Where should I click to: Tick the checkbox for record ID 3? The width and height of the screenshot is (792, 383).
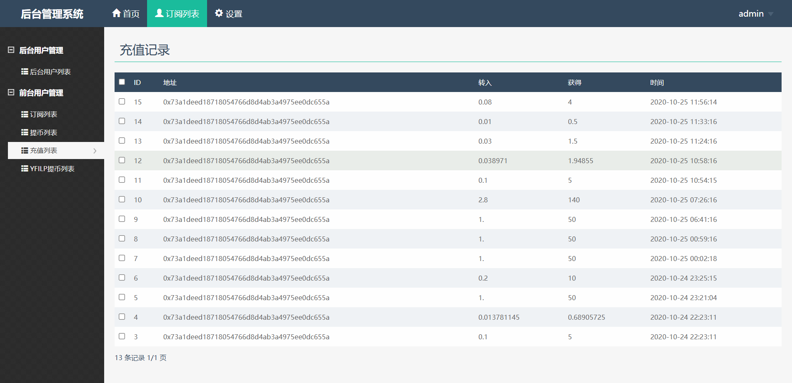(122, 336)
